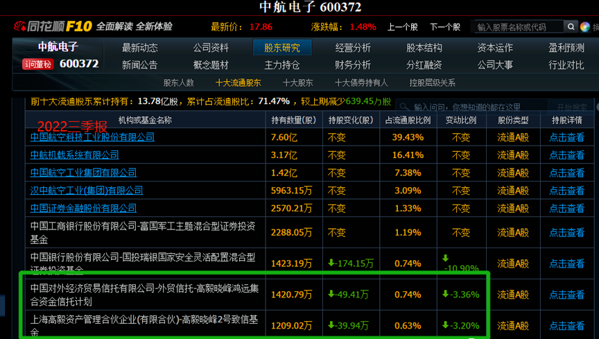This screenshot has width=599, height=339.
Task: Click the 7.60亿 holding value
Action: 284,137
